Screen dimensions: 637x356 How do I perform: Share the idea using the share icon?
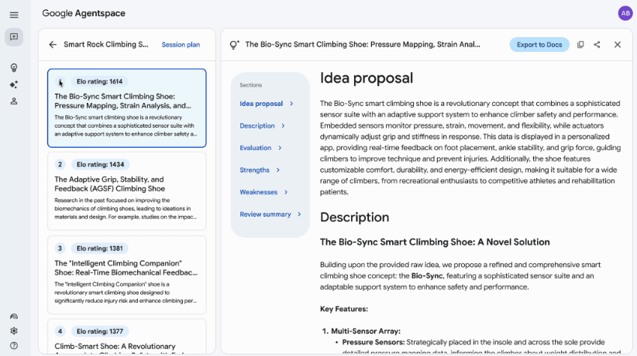tap(597, 45)
